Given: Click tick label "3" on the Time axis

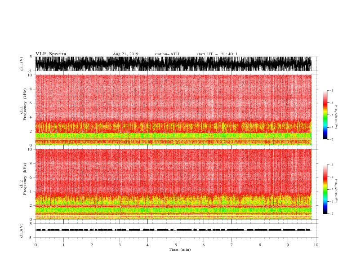Looking at the screenshot, I should point(120,245).
